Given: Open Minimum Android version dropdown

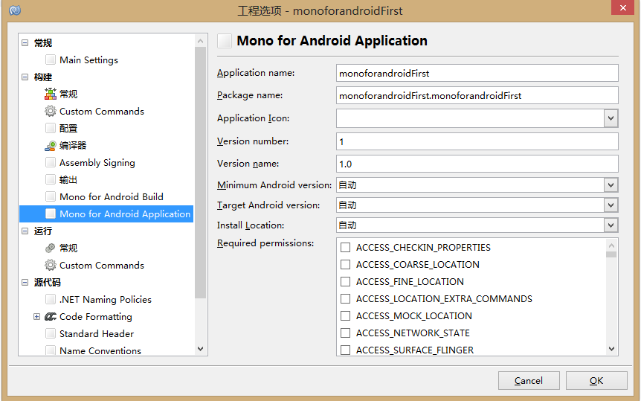Looking at the screenshot, I should 611,185.
